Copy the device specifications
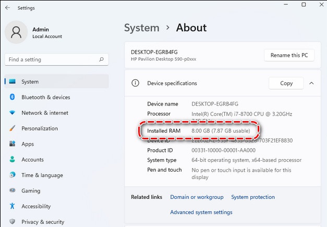This screenshot has width=327, height=227. tap(286, 83)
